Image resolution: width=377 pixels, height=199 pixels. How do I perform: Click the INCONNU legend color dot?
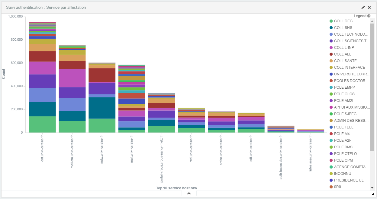(x=331, y=174)
